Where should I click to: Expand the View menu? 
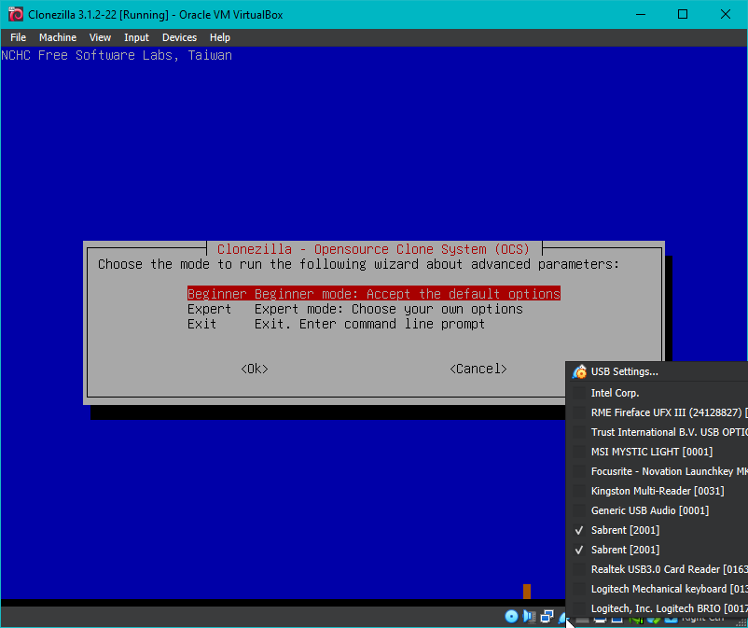coord(100,37)
